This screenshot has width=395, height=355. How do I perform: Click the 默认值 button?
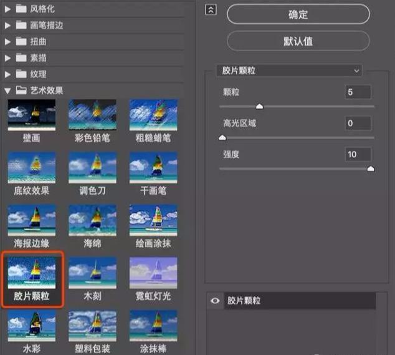click(x=298, y=41)
